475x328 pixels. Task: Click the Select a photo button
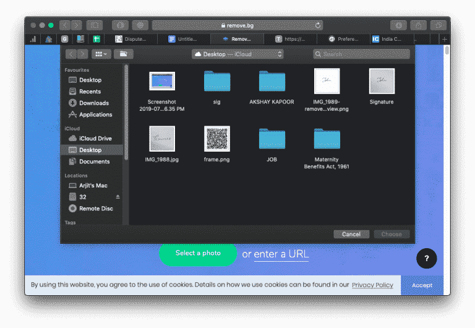point(198,254)
